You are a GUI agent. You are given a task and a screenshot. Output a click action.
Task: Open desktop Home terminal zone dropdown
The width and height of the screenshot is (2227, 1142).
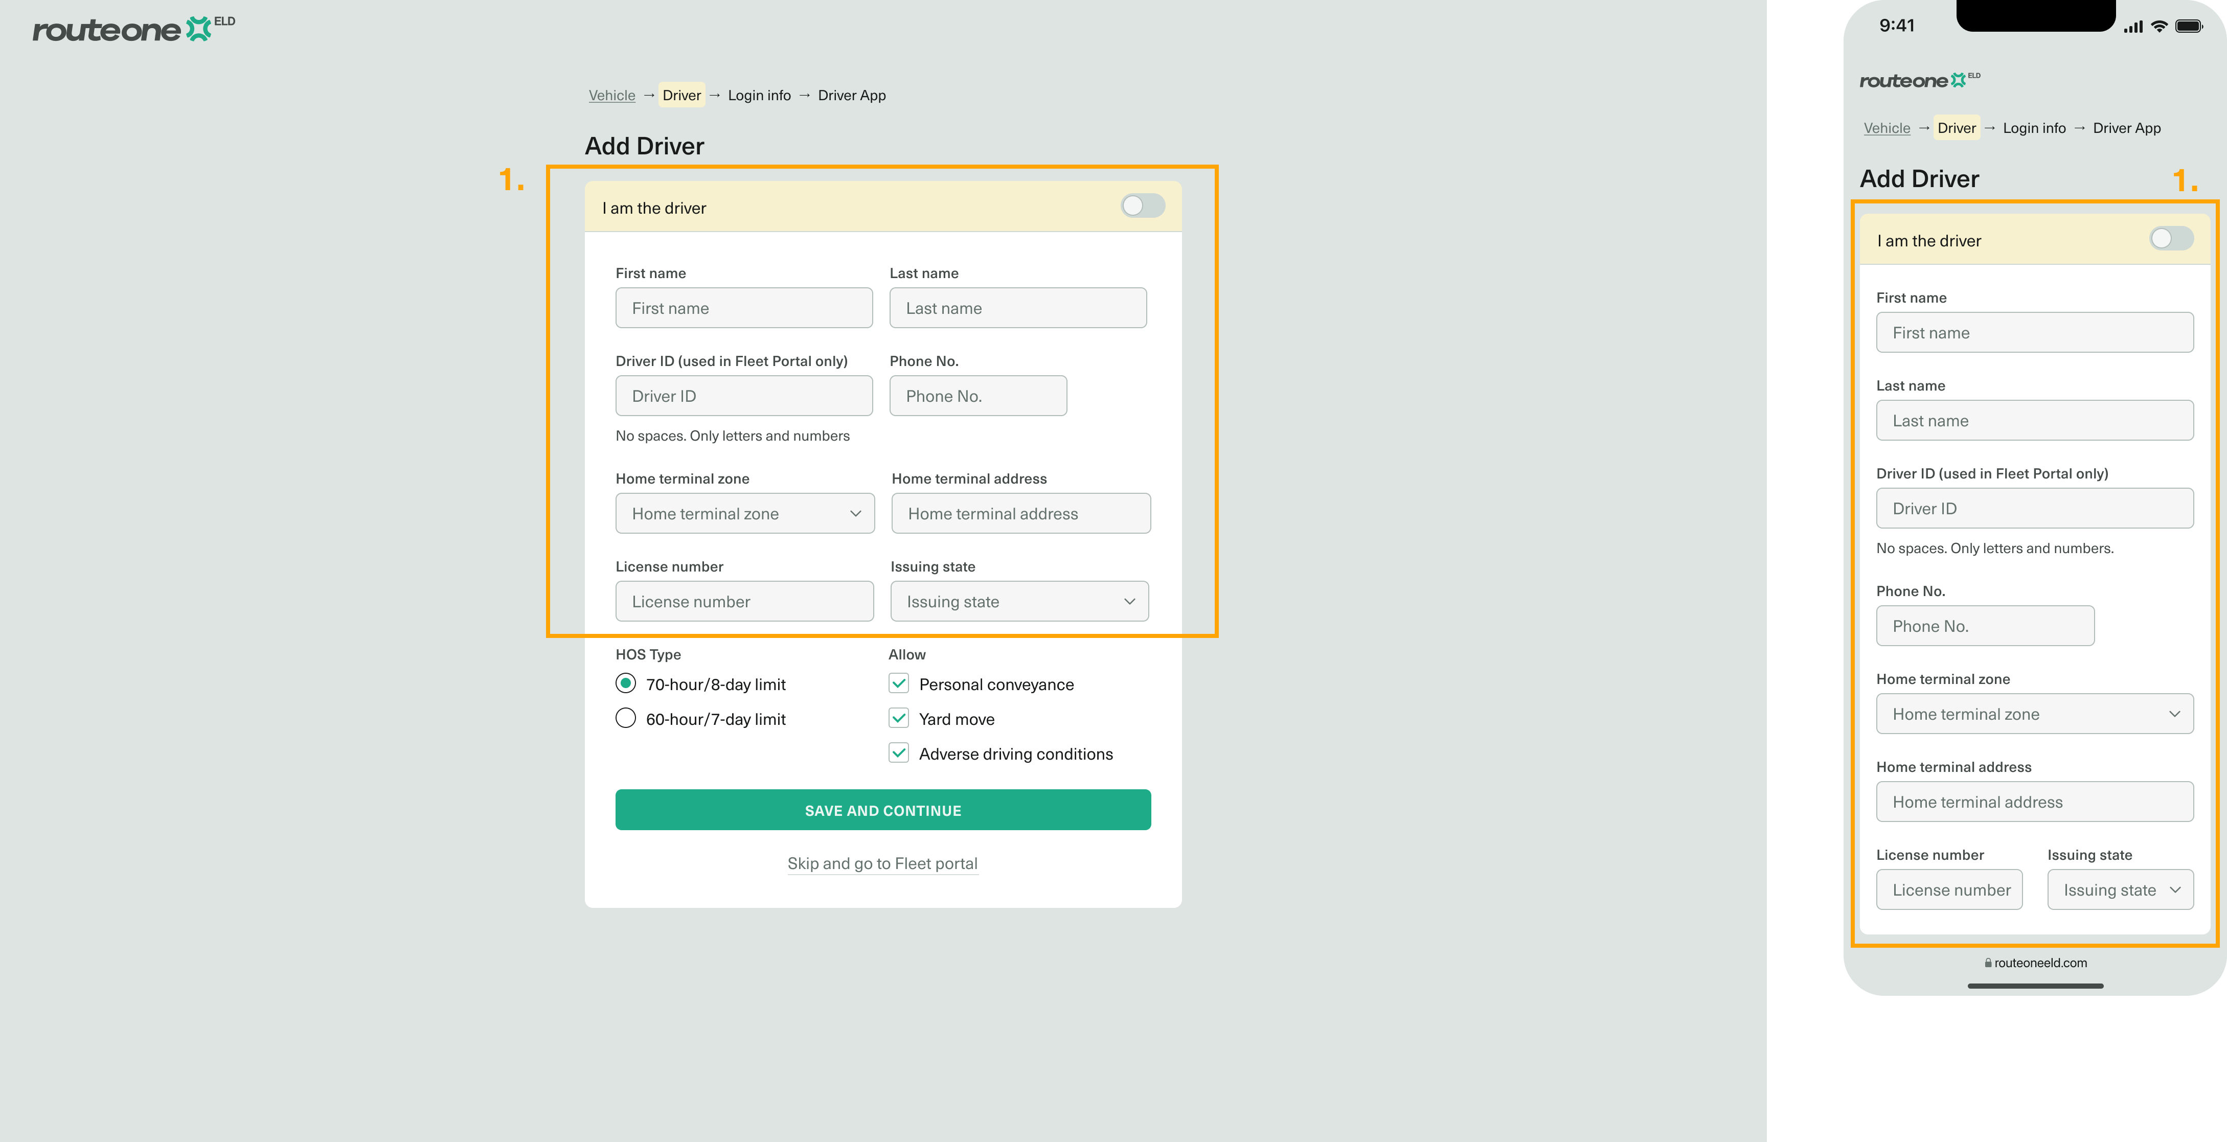tap(745, 514)
